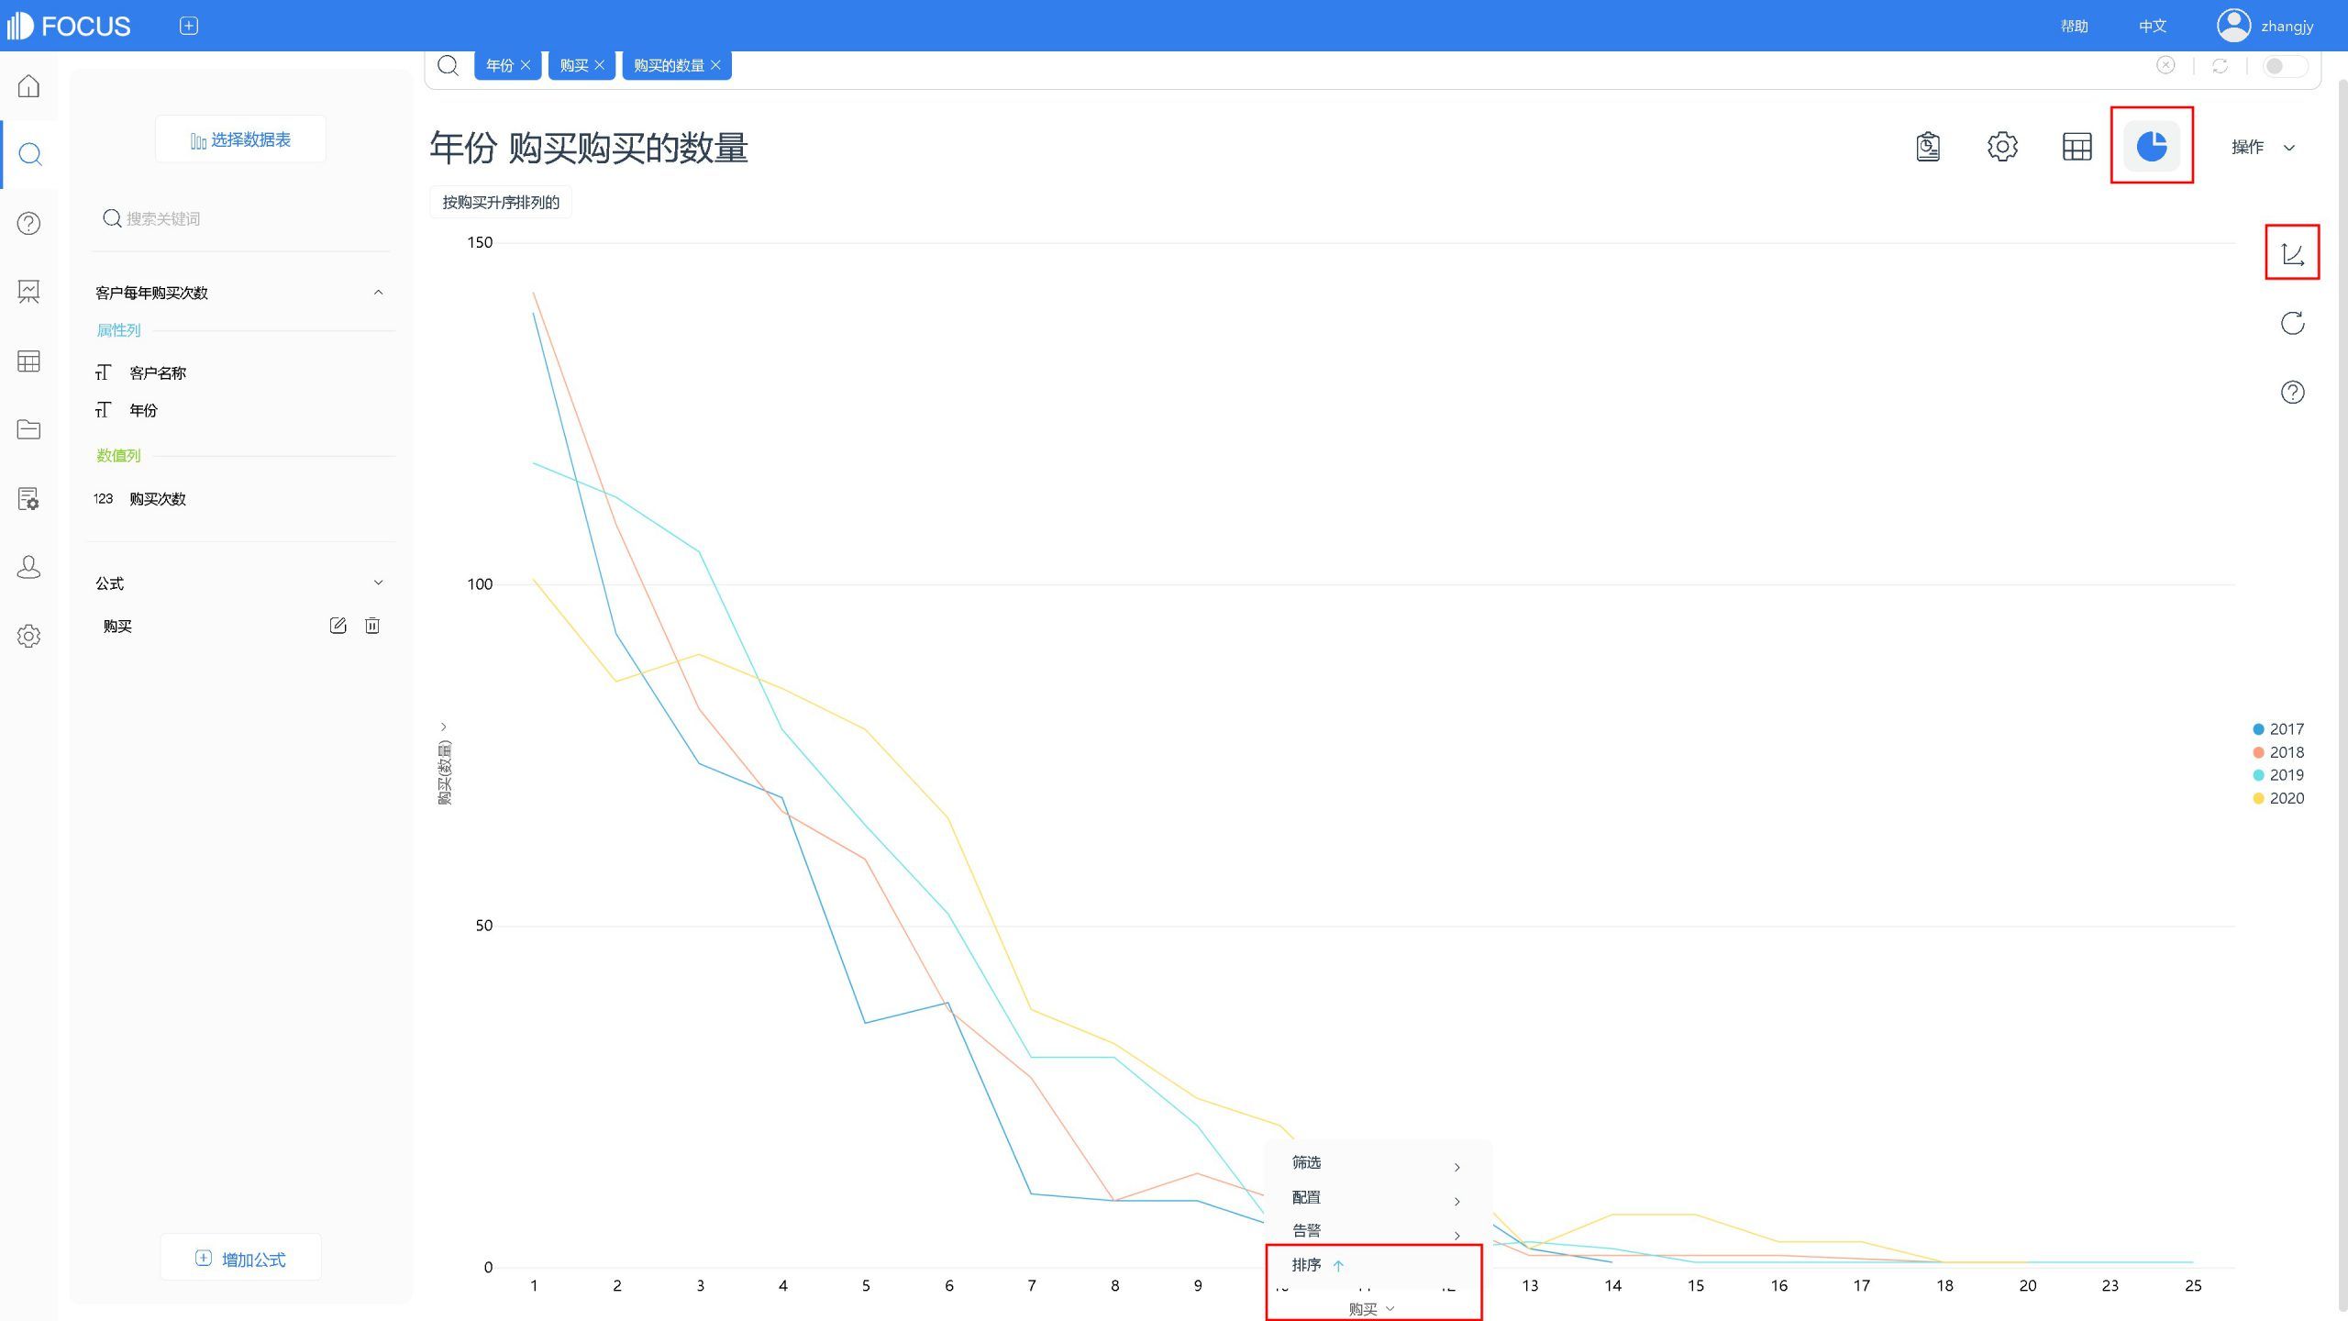Viewport: 2348px width, 1321px height.
Task: Open chart settings gear icon
Action: (x=2002, y=147)
